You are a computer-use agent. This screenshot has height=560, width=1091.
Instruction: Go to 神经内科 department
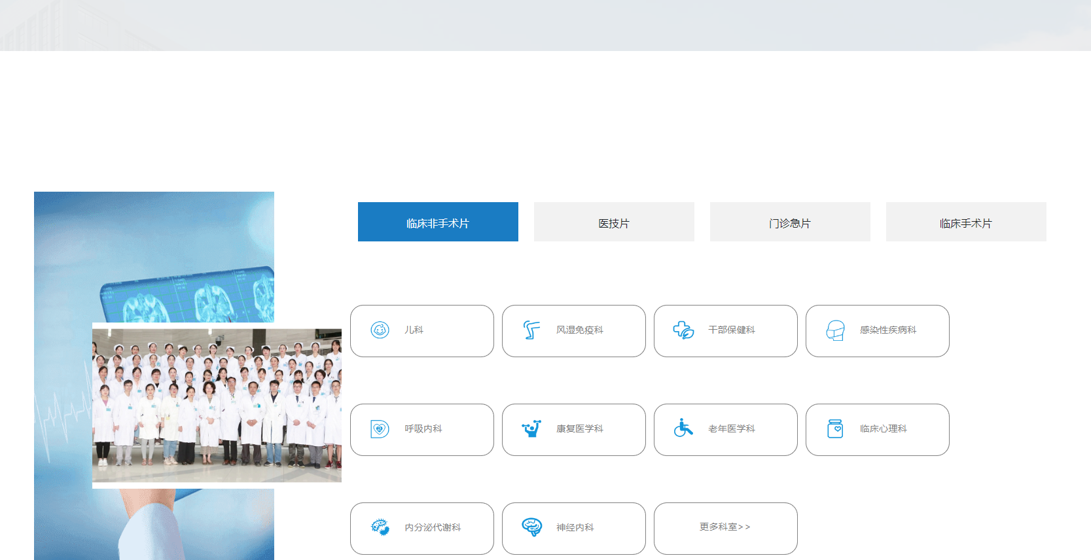pos(574,529)
